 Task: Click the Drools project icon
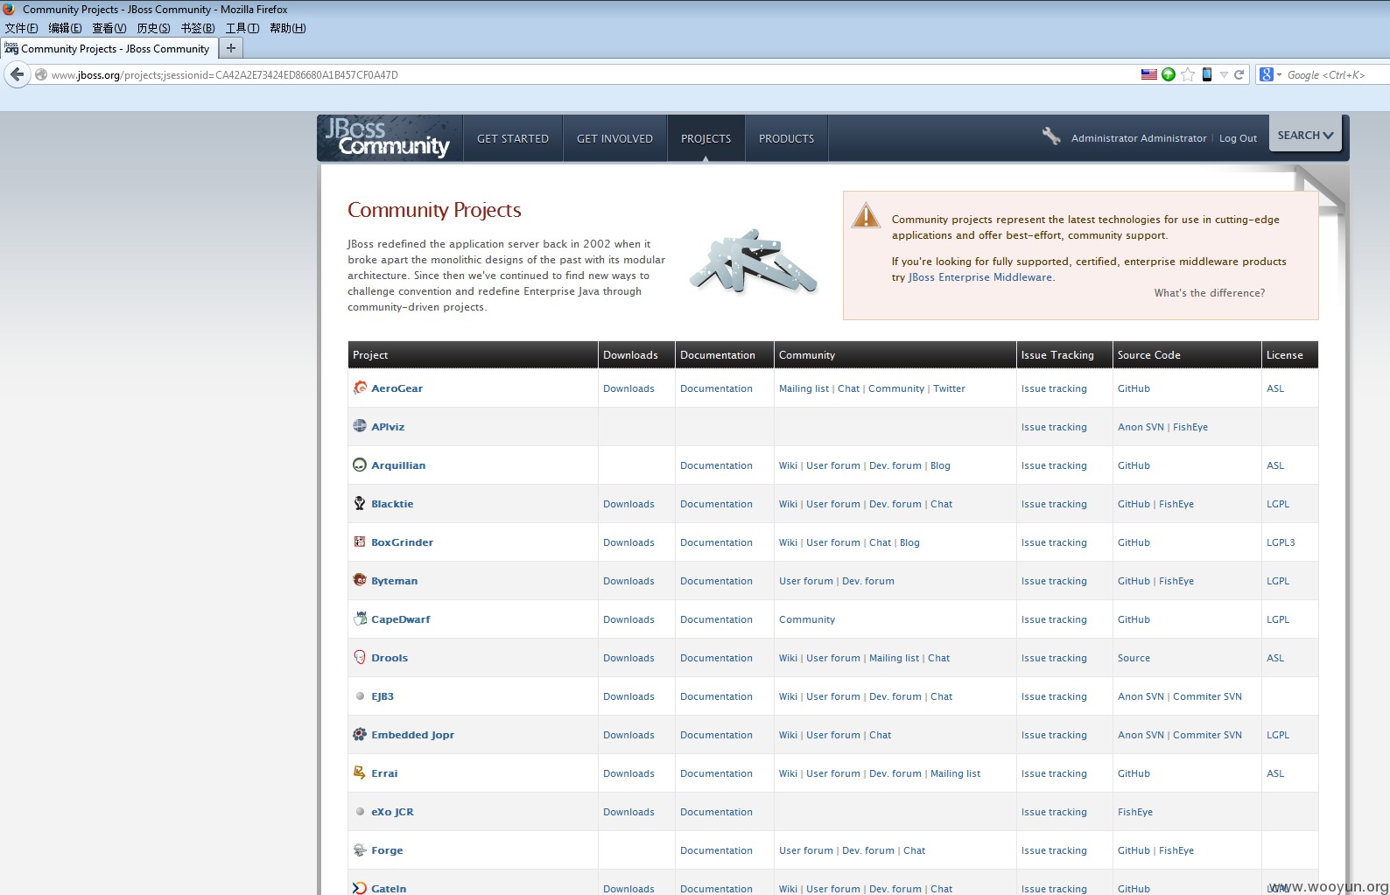click(x=360, y=657)
